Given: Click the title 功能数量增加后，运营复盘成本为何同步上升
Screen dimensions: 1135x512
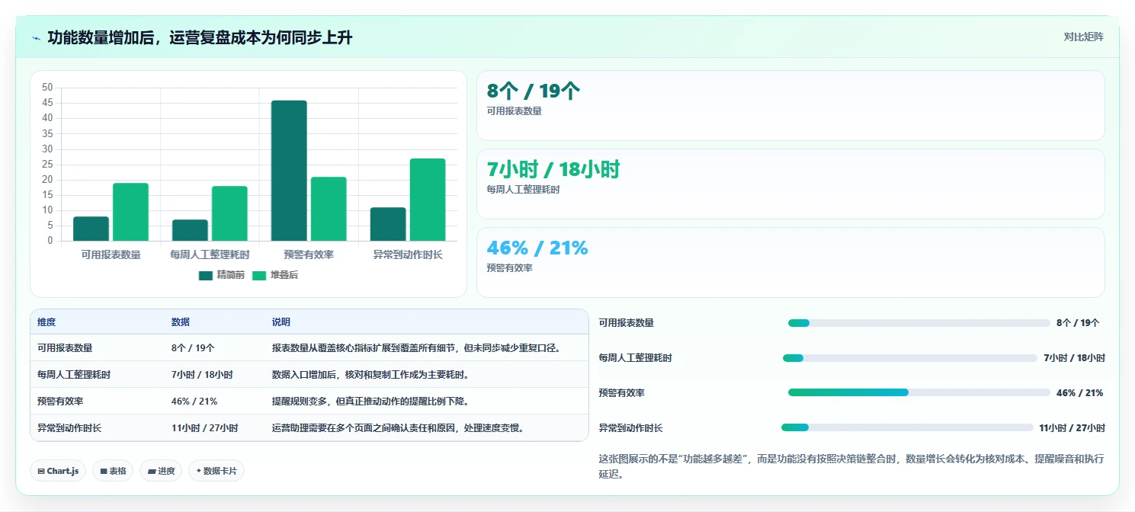Looking at the screenshot, I should click(x=200, y=37).
